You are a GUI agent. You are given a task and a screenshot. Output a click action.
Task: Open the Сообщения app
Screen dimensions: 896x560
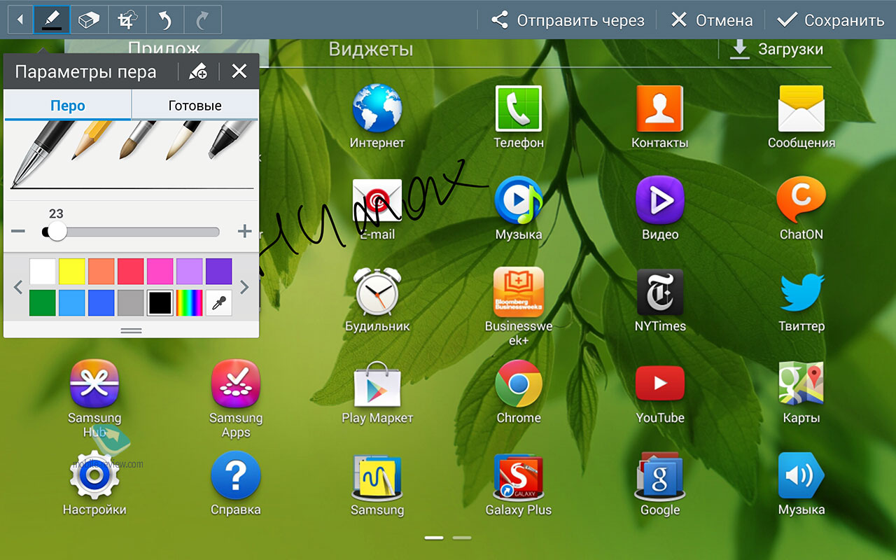point(801,117)
